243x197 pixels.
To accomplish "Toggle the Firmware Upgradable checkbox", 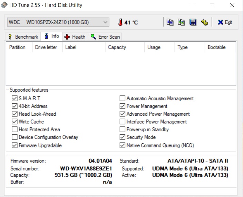I will click(x=14, y=145).
